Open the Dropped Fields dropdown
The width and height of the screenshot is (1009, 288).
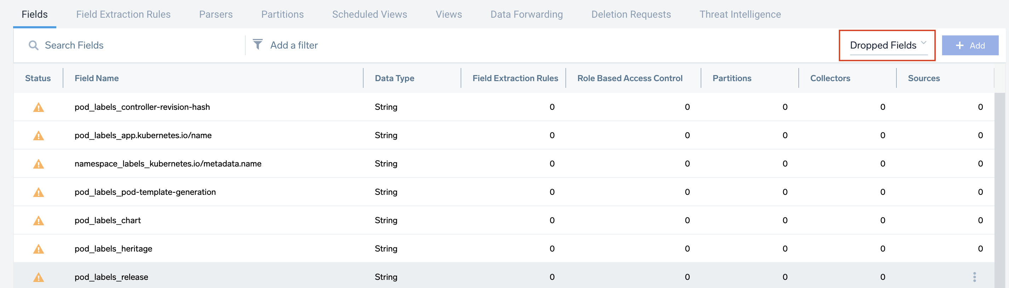pyautogui.click(x=887, y=45)
